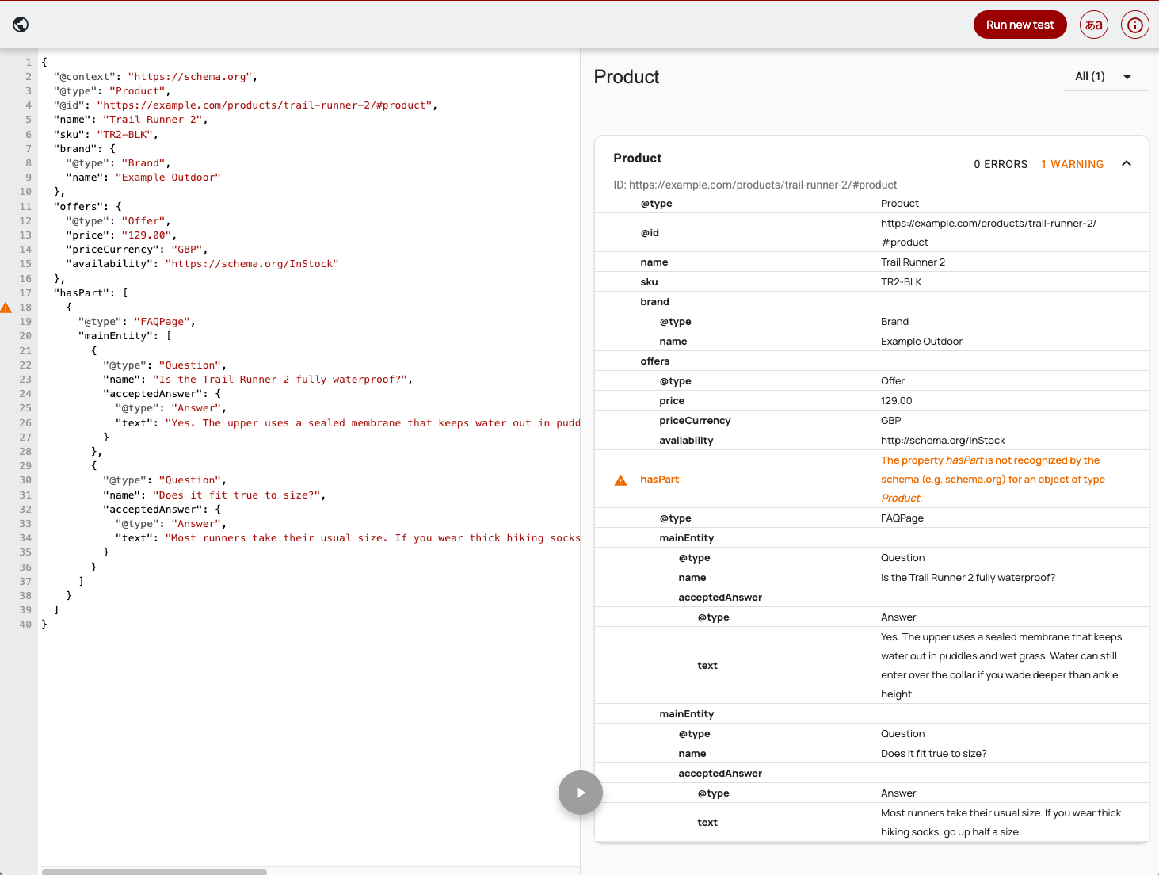Click the hasPart property label
The width and height of the screenshot is (1159, 875).
660,480
